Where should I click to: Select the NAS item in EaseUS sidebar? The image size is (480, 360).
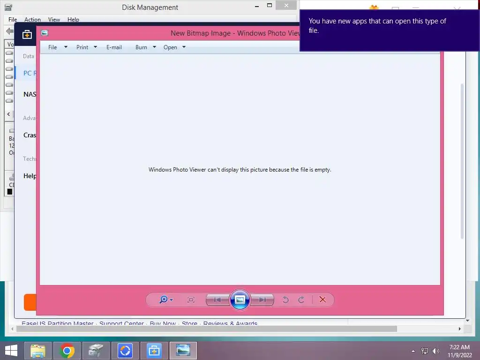coord(30,94)
